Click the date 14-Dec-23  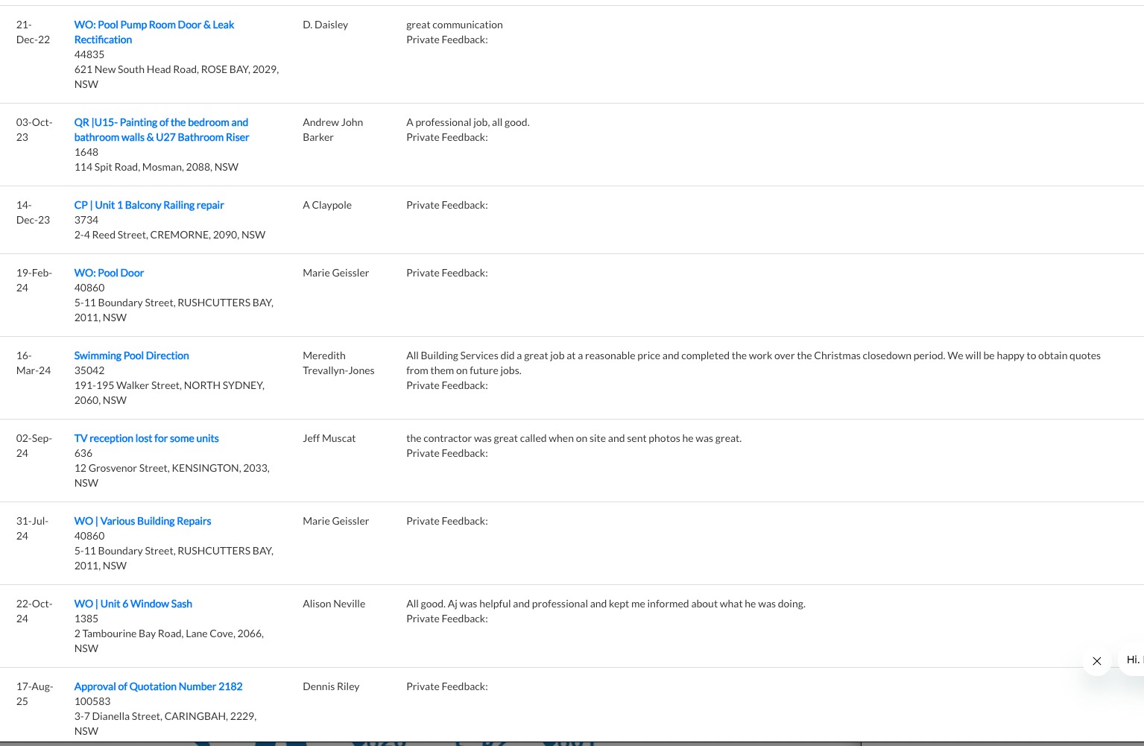point(33,212)
